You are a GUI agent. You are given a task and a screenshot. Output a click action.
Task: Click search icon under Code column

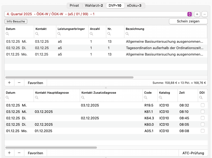[146, 97]
